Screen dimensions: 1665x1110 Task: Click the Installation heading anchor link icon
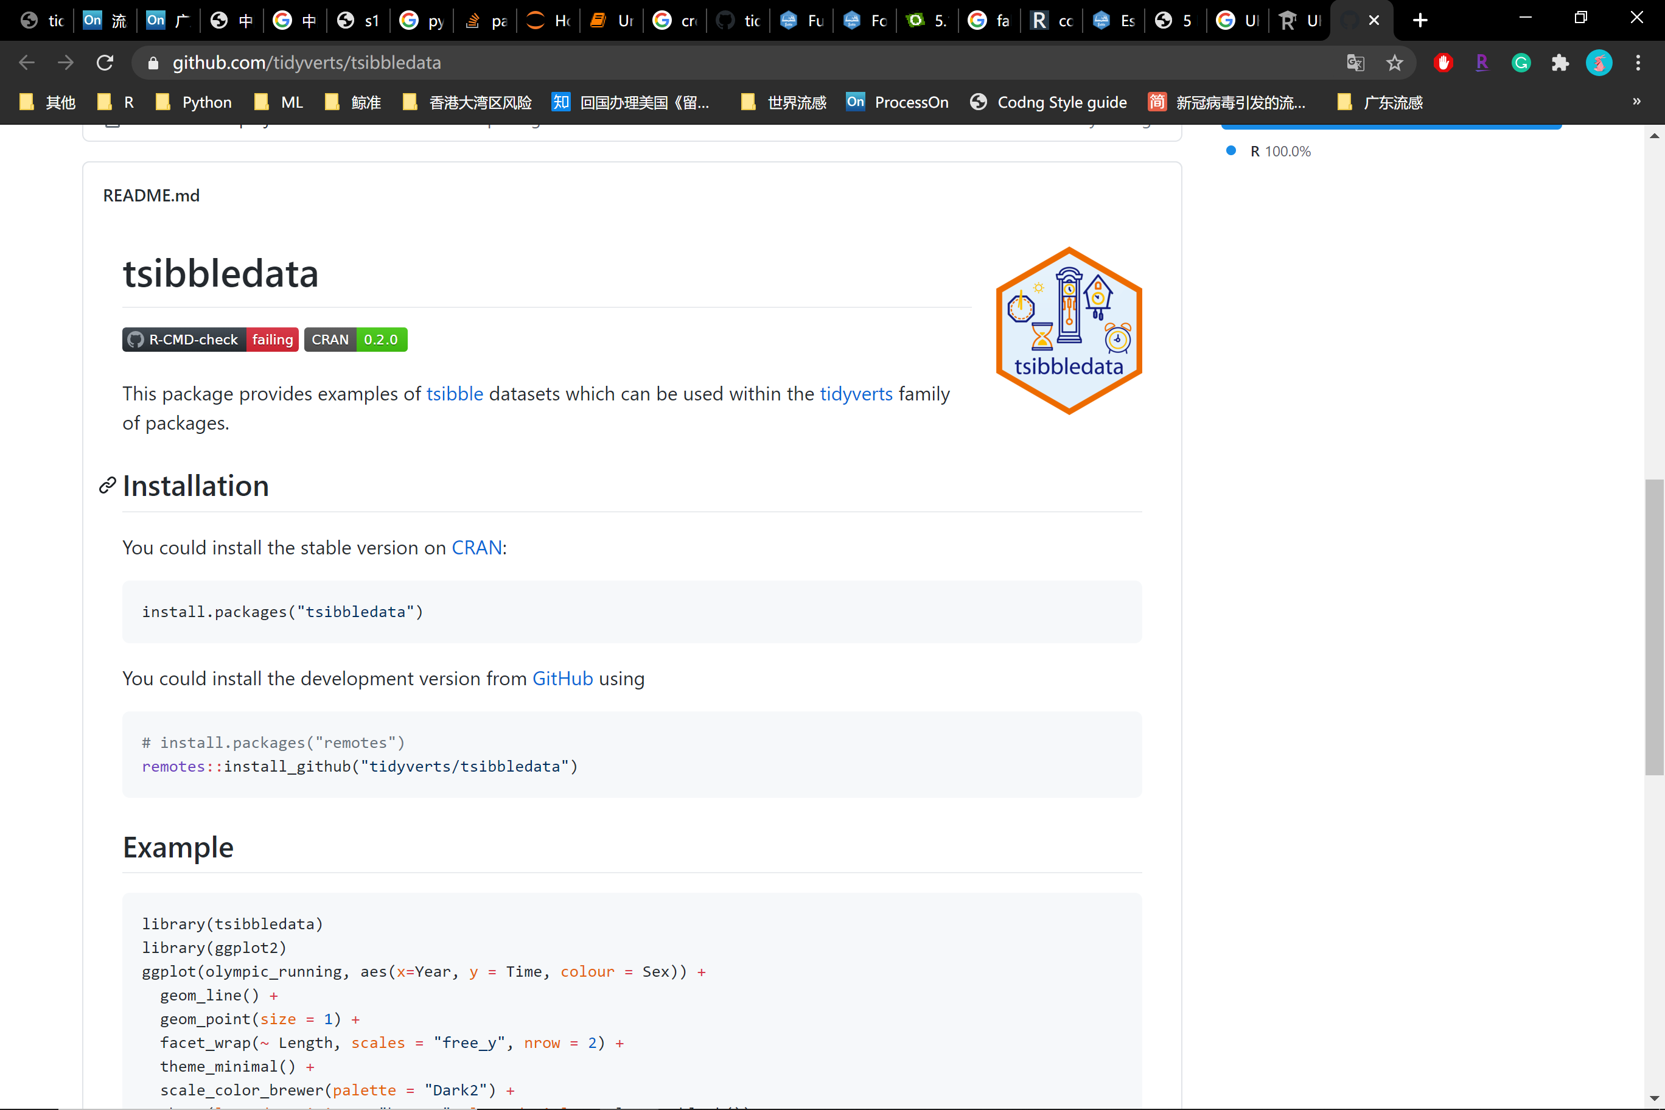[107, 486]
